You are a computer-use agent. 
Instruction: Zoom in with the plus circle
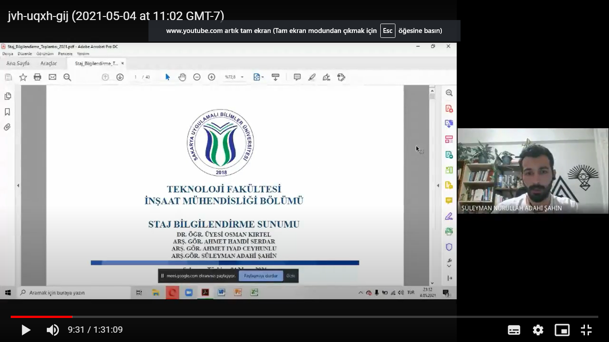tap(212, 77)
